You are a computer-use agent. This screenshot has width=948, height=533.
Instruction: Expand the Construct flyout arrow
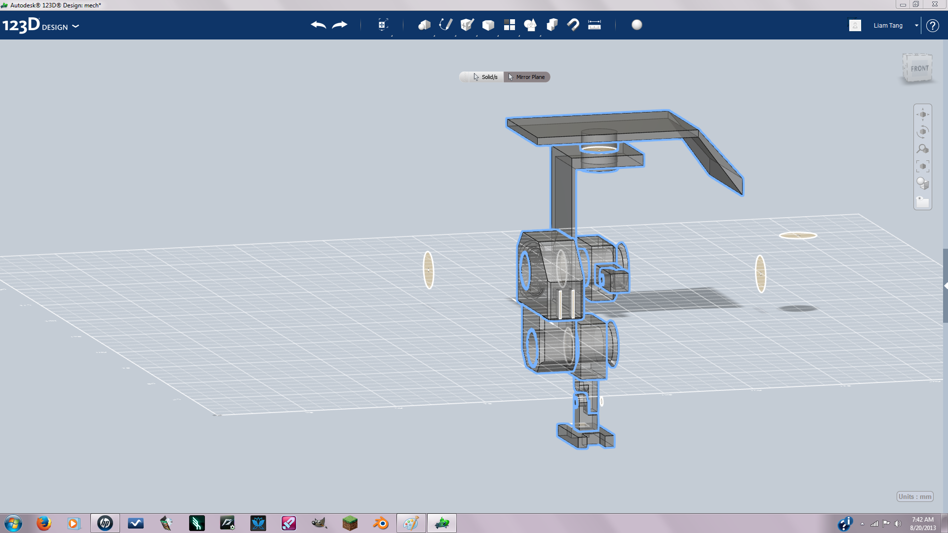(x=476, y=36)
